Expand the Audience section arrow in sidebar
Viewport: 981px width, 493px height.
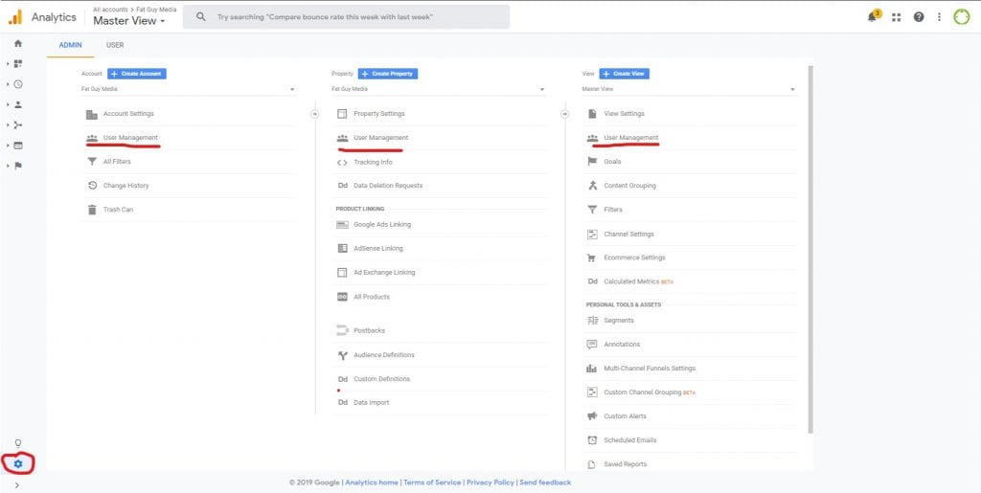(8, 105)
